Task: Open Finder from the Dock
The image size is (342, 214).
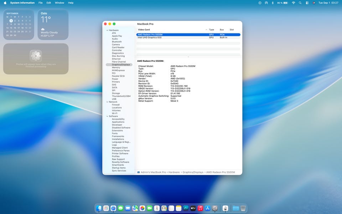Action: tap(99, 208)
